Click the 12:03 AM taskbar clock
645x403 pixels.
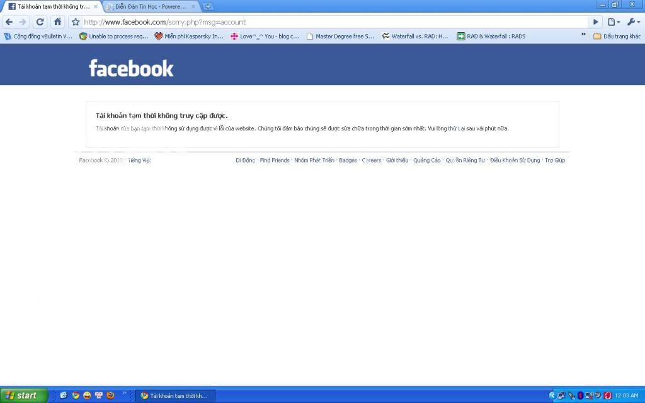627,395
